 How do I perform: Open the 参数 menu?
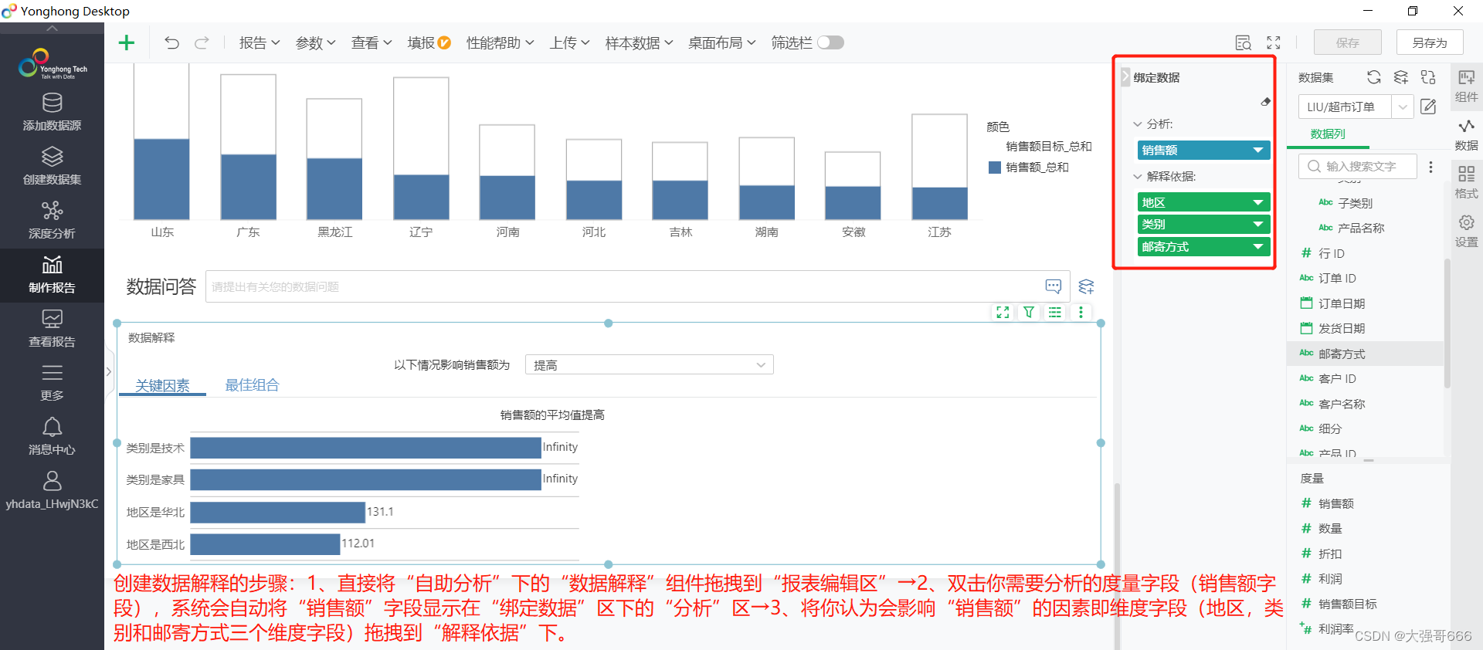click(315, 43)
